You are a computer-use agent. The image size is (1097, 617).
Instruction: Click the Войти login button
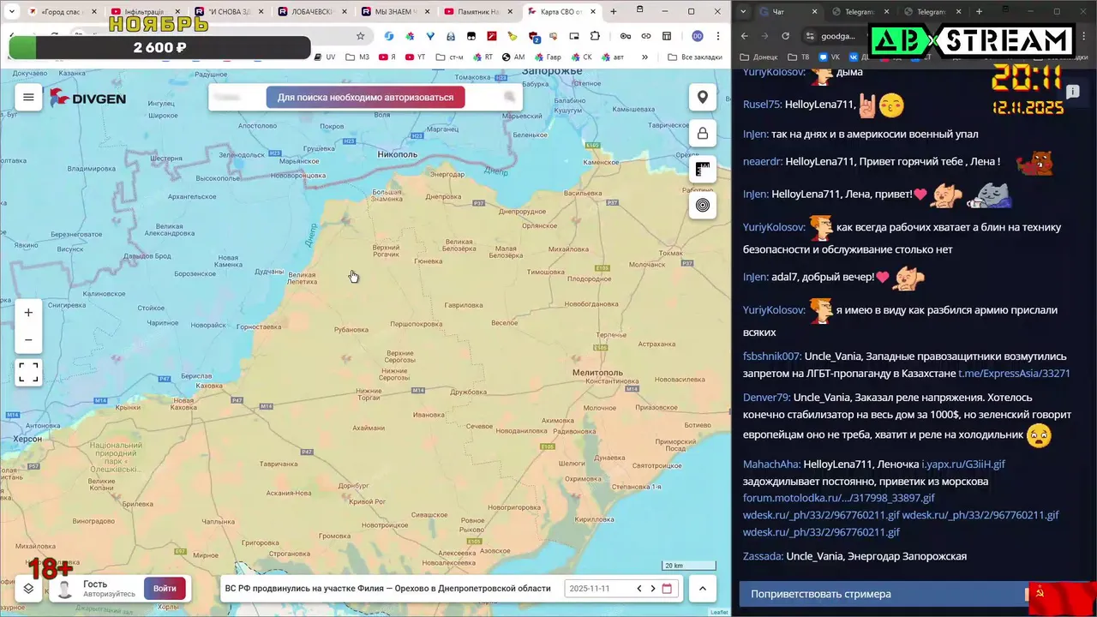click(x=165, y=589)
